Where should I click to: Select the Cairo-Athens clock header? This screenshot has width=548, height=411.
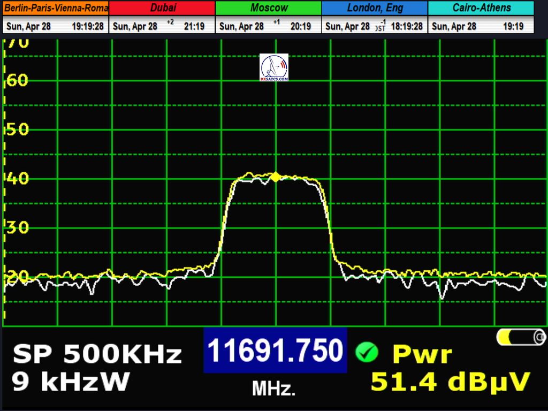point(481,8)
